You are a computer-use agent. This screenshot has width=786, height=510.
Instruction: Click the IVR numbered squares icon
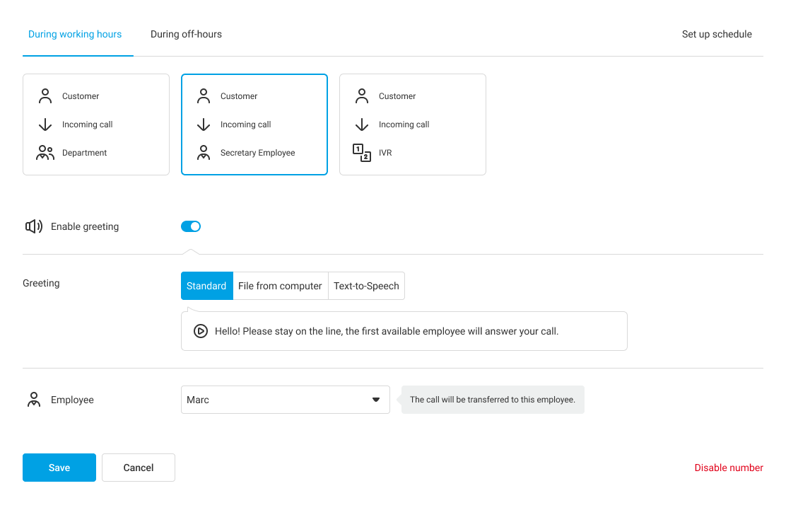coord(362,153)
